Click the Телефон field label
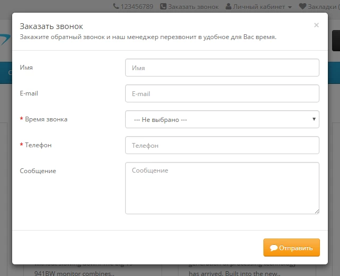Screen dimensions: 340x276 38,145
